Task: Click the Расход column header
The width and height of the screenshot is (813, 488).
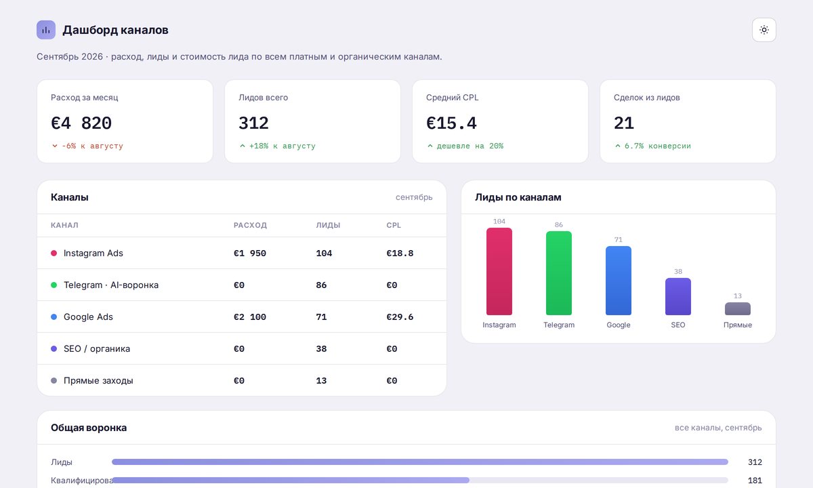Action: [x=250, y=225]
